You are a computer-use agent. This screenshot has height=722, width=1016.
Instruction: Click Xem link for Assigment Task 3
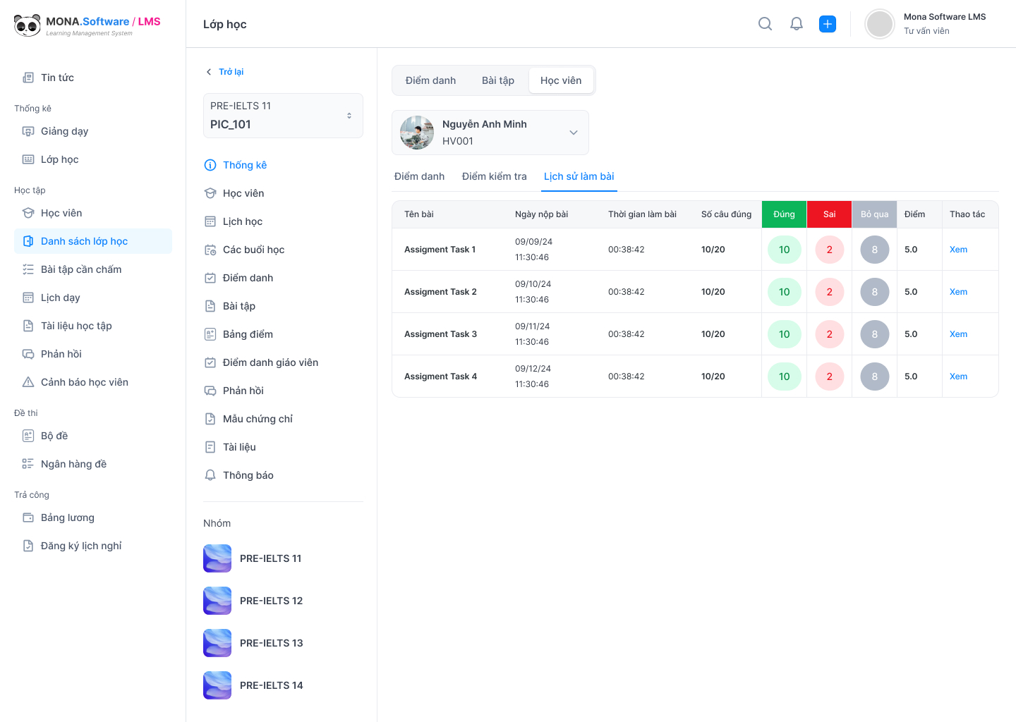[958, 334]
